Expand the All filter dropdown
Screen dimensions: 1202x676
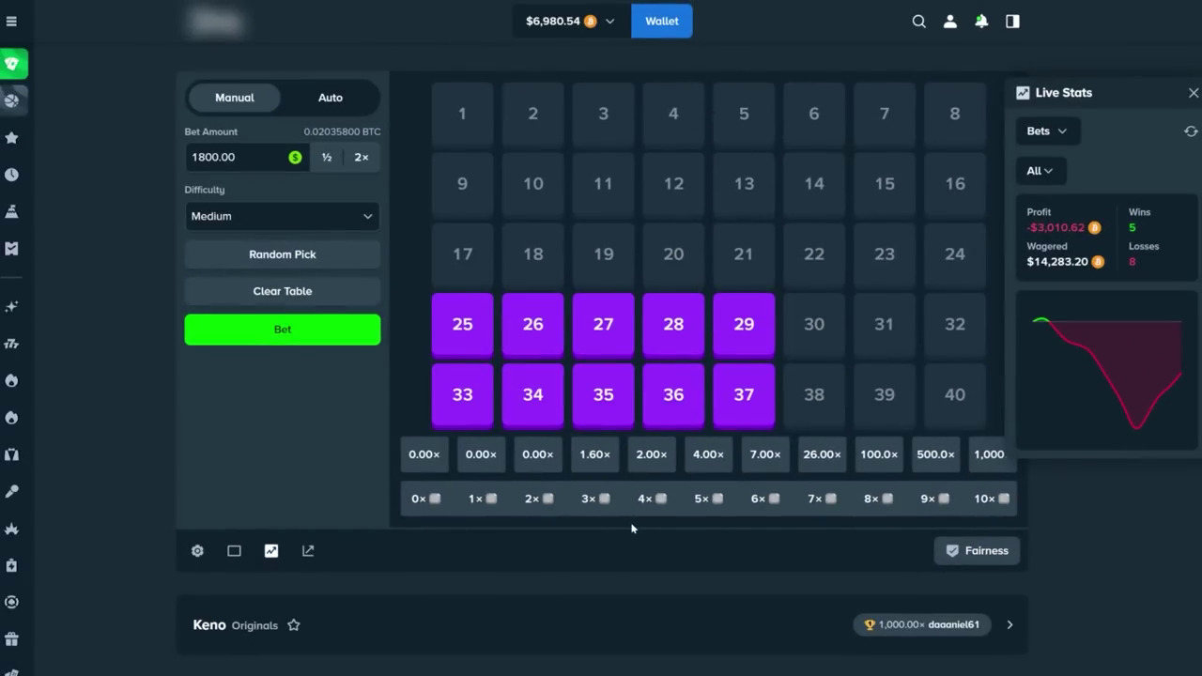pos(1040,171)
